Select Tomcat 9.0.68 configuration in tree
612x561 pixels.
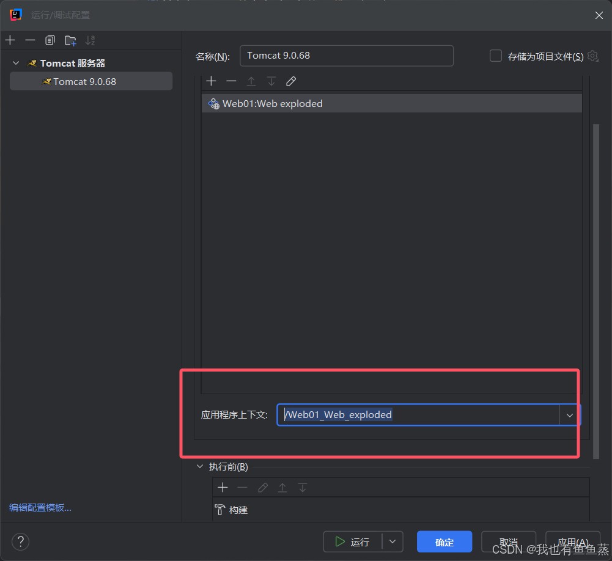pos(91,81)
